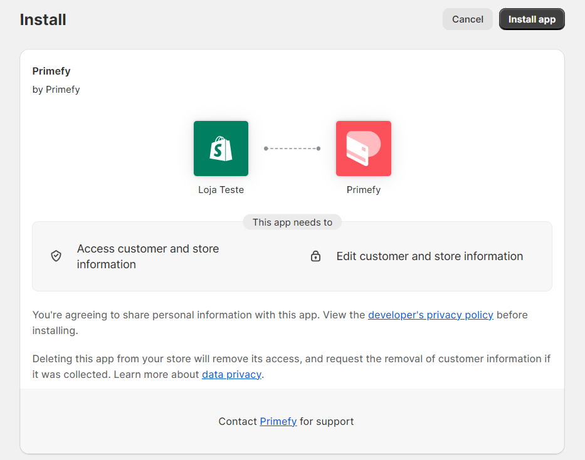Screen dimensions: 585x460
Task: Click the dashed connector between logos
Action: 292,149
